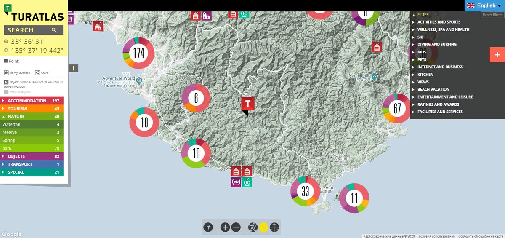Open the 174 objects cluster

(x=138, y=53)
